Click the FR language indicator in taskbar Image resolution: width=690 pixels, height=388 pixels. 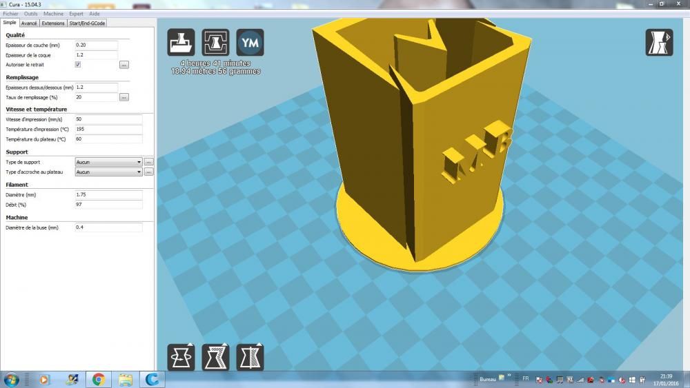[525, 379]
